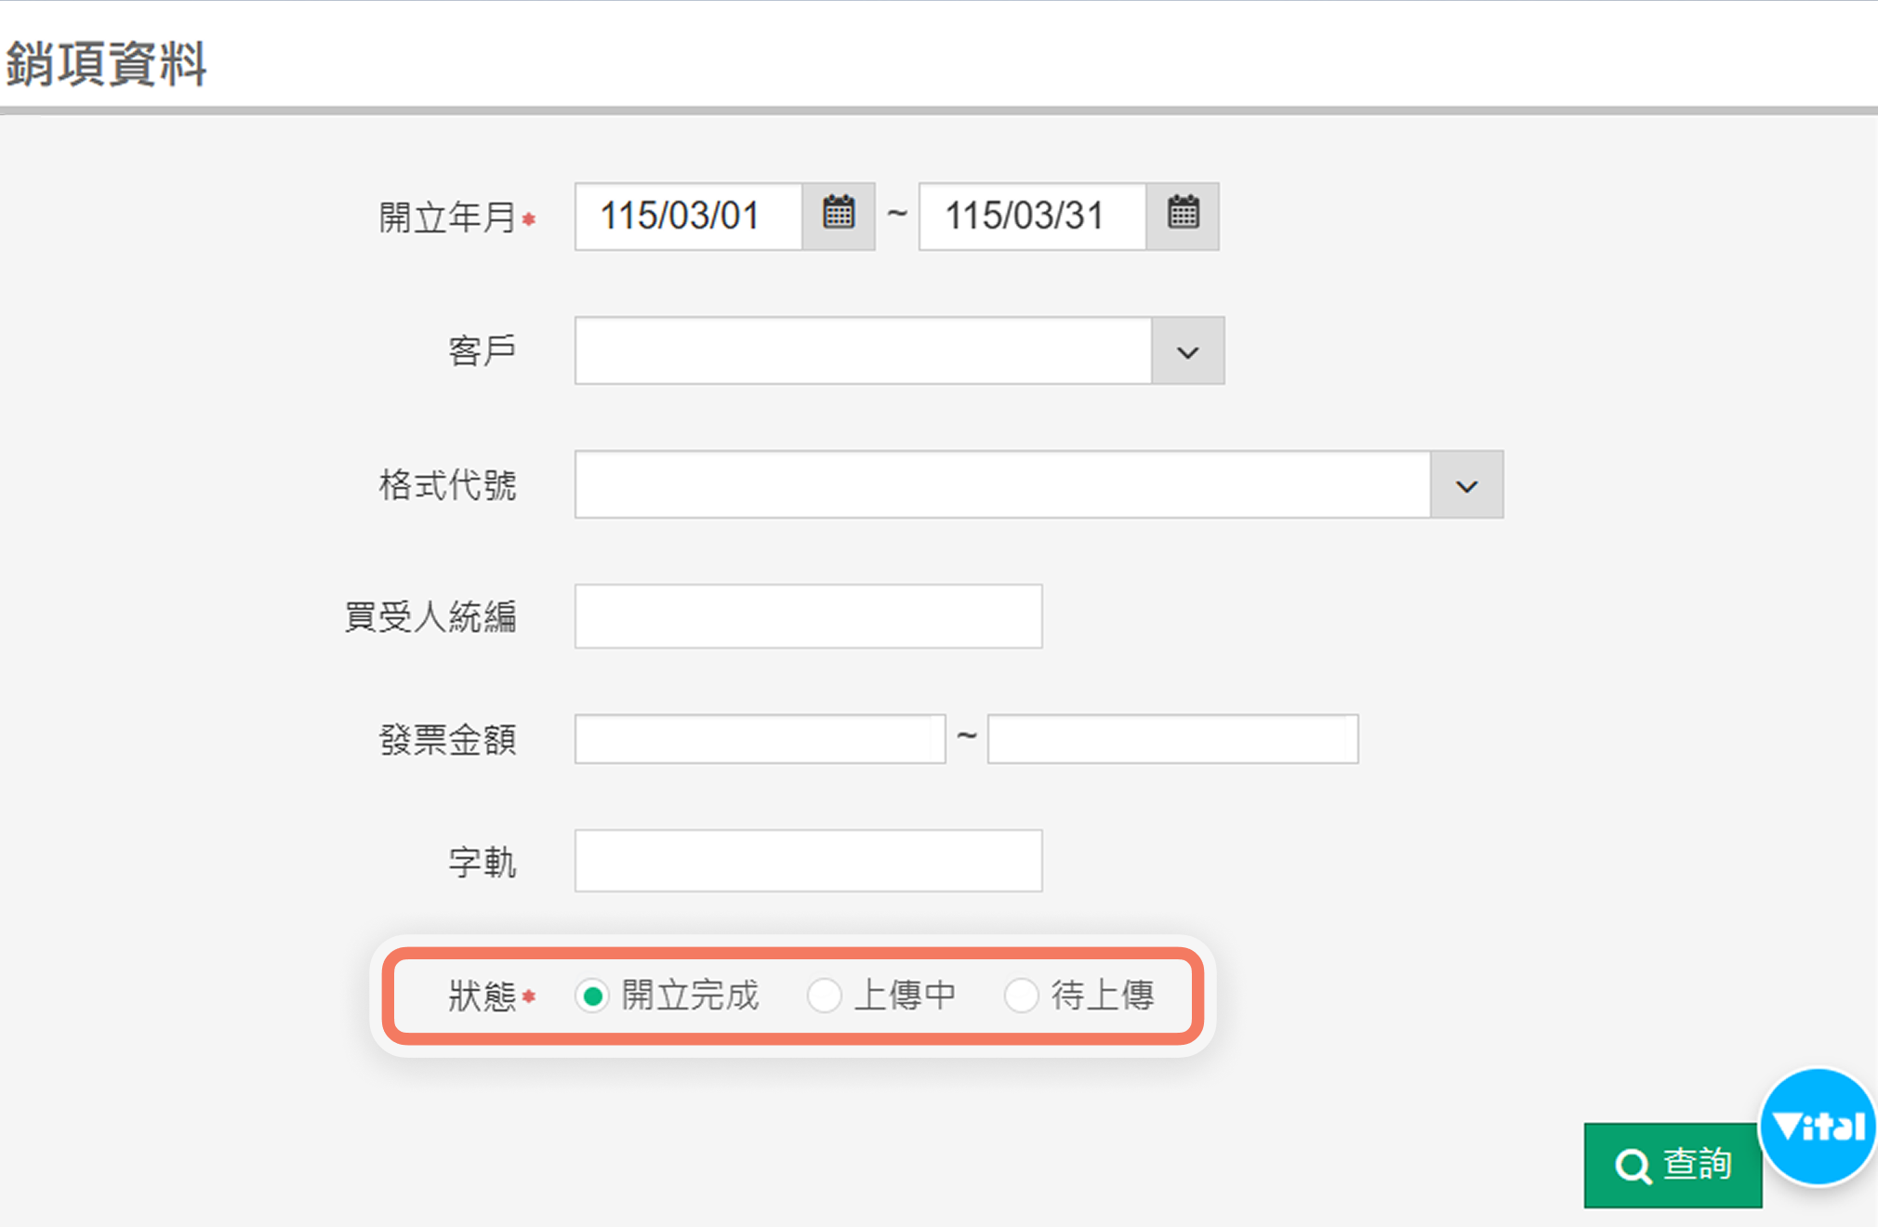
Task: Click the 銷項資料 page heading
Action: click(x=106, y=63)
